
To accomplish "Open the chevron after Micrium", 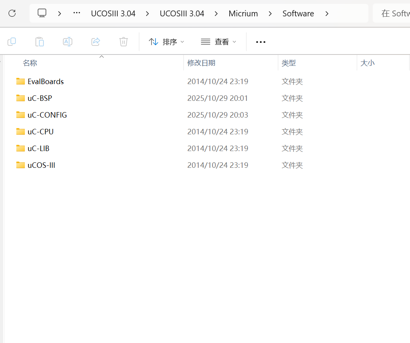I will tap(270, 14).
